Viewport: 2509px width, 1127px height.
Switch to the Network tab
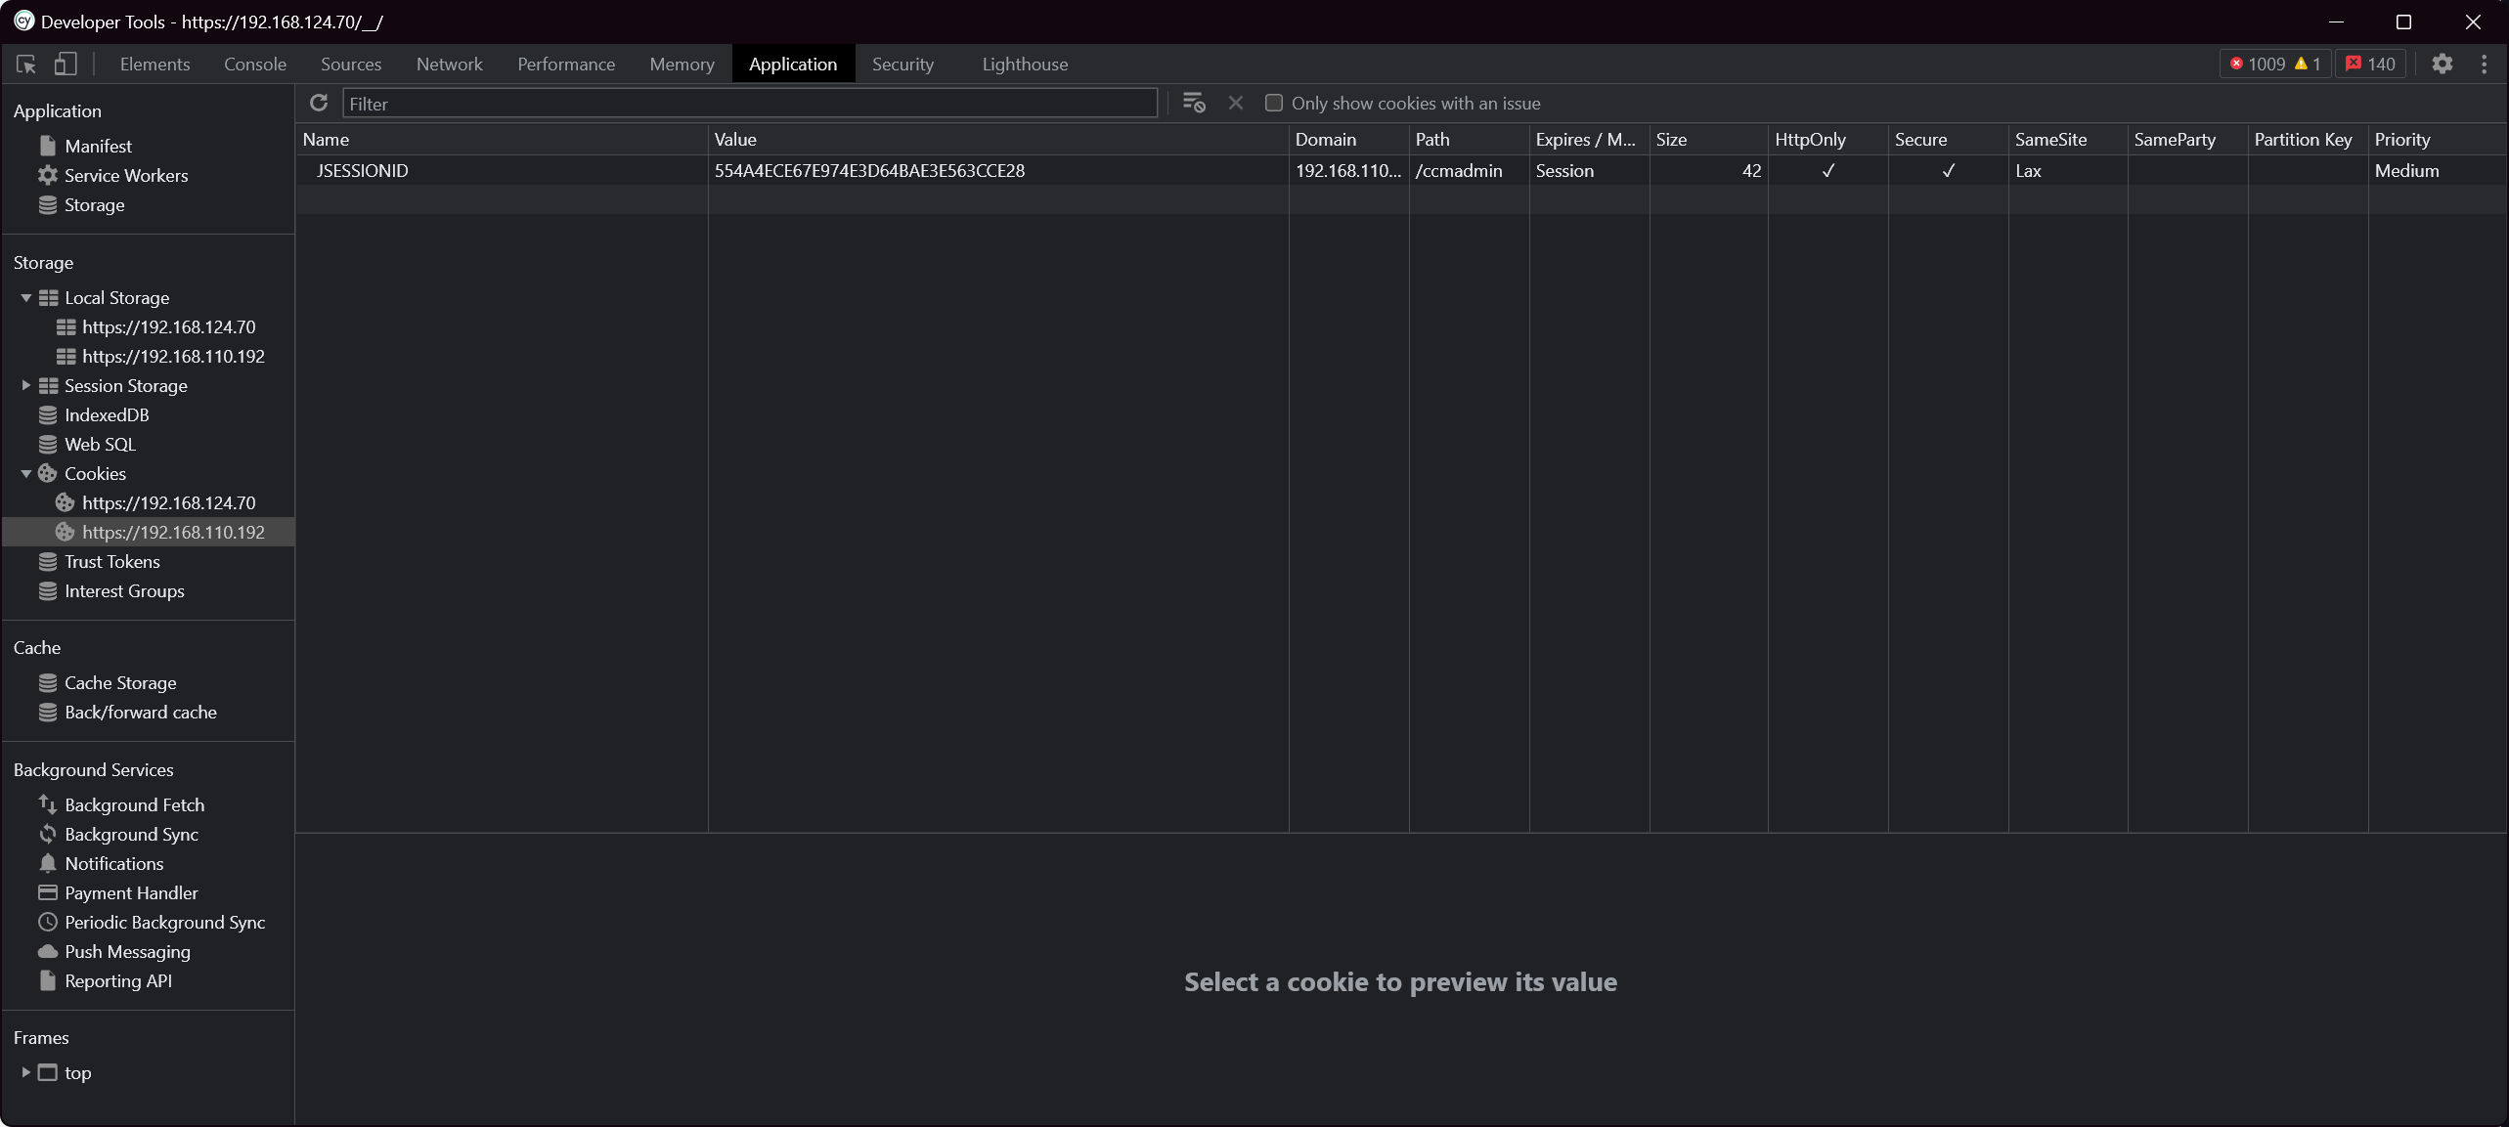coord(449,64)
